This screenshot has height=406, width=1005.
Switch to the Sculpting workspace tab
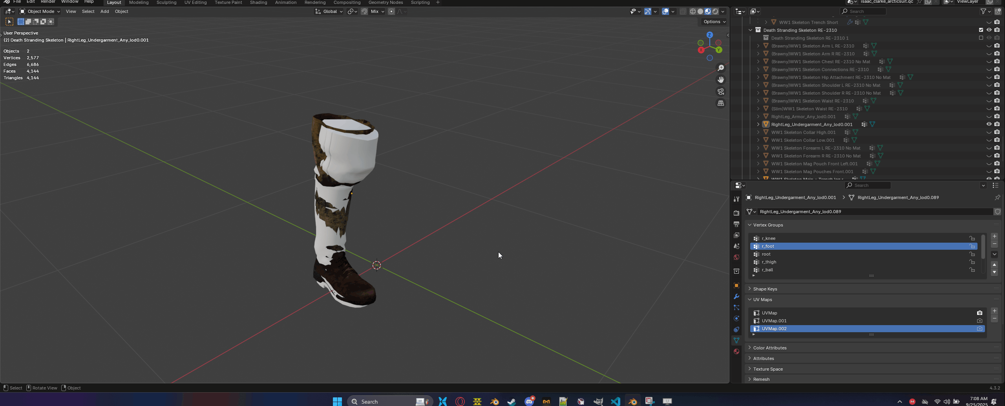[166, 3]
